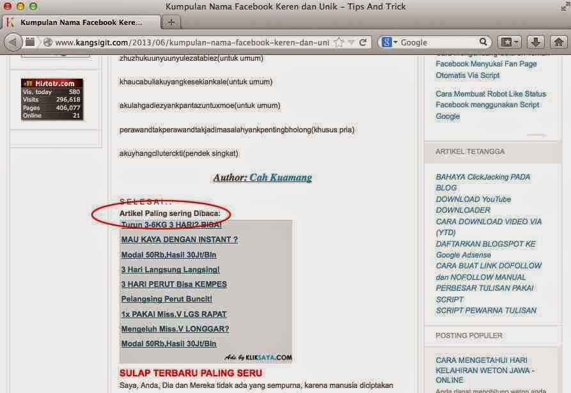Open the downloads arrow button
Image resolution: width=571 pixels, height=393 pixels.
click(535, 42)
